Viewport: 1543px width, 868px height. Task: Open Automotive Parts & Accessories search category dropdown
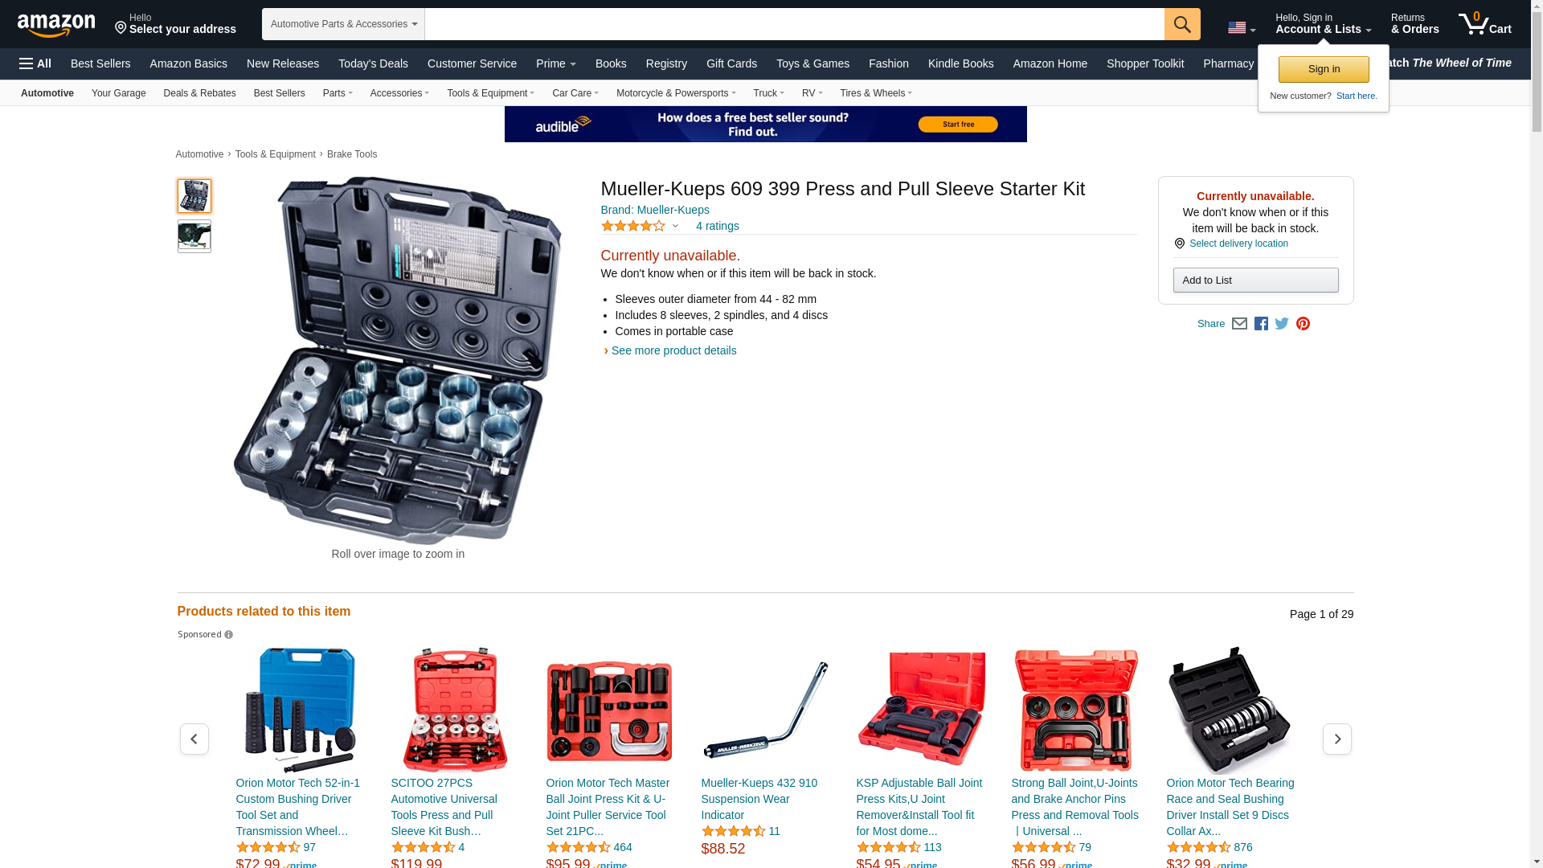(343, 24)
